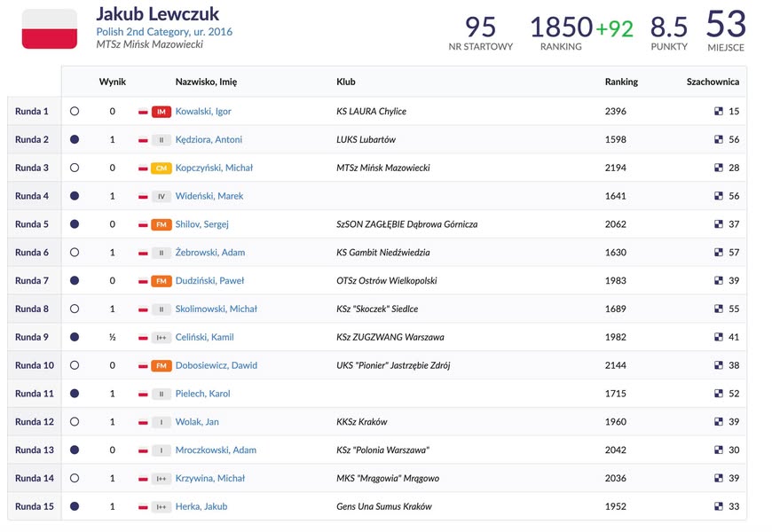Viewport: 772px width, 532px height.
Task: Open the chessboard icon for Runda 15
Action: 719,506
